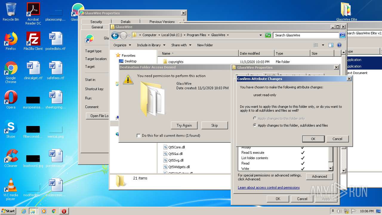Go back in GlassWire Explorer window
Image resolution: width=382 pixels, height=215 pixels.
point(115,36)
